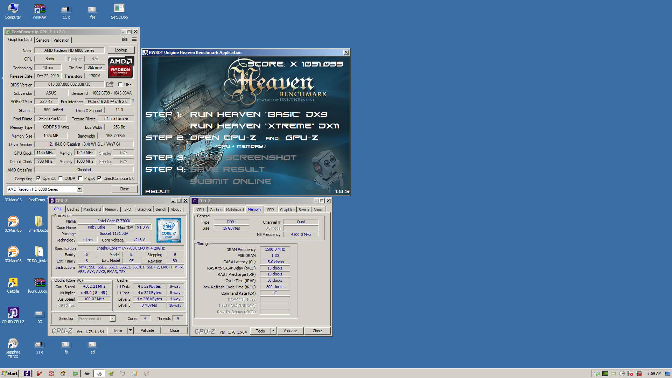Click the CPU-Z taskbar button
The width and height of the screenshot is (672, 378).
tap(27, 373)
